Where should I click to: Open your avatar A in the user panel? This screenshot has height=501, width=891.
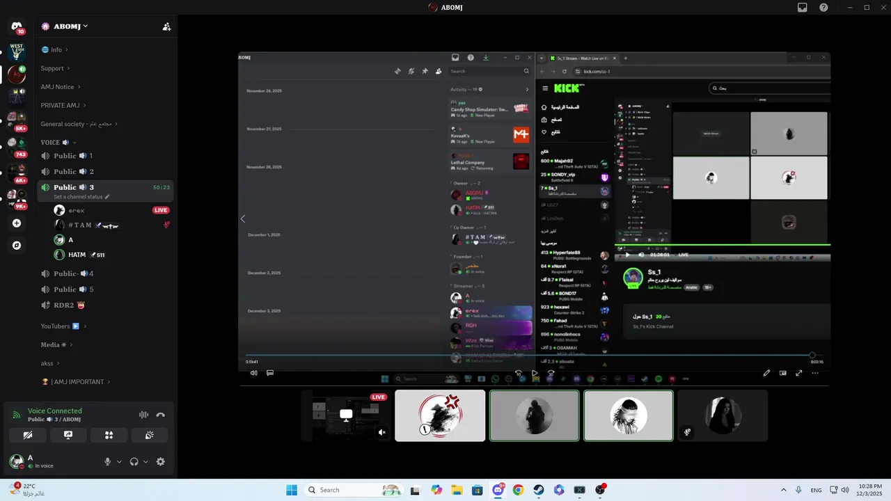tap(16, 461)
